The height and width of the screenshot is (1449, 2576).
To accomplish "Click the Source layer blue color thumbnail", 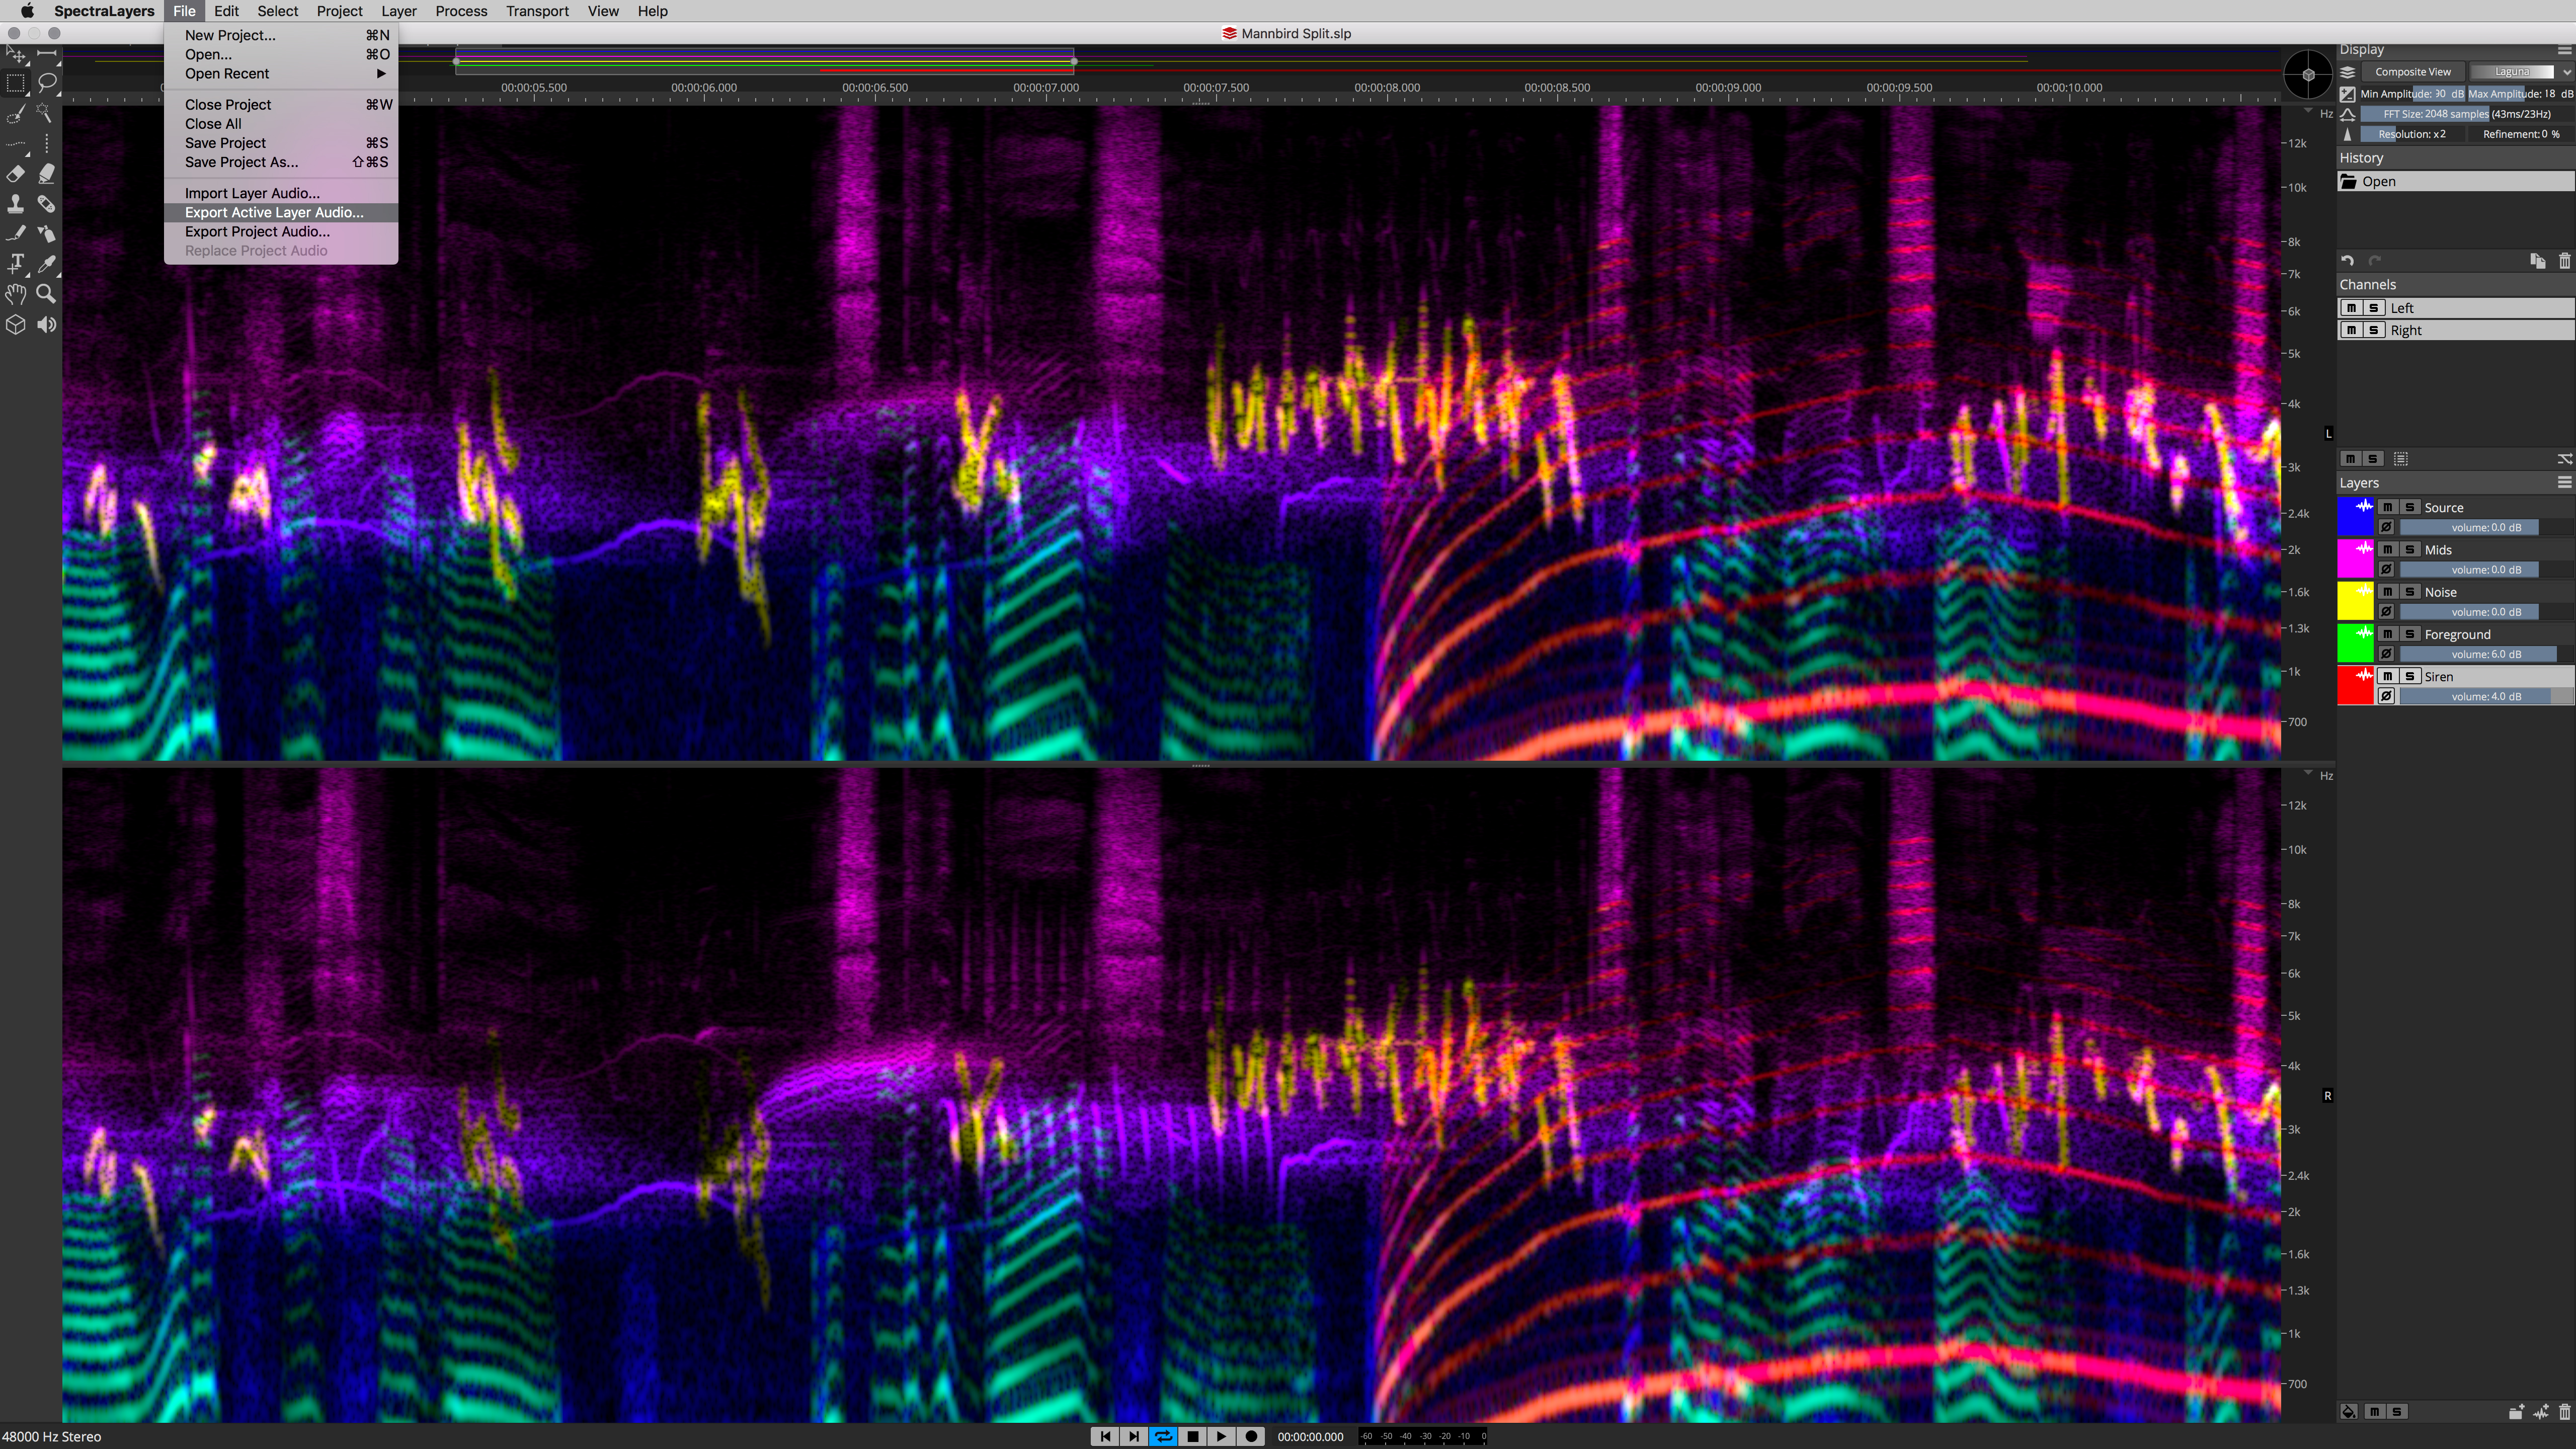I will [x=2356, y=517].
